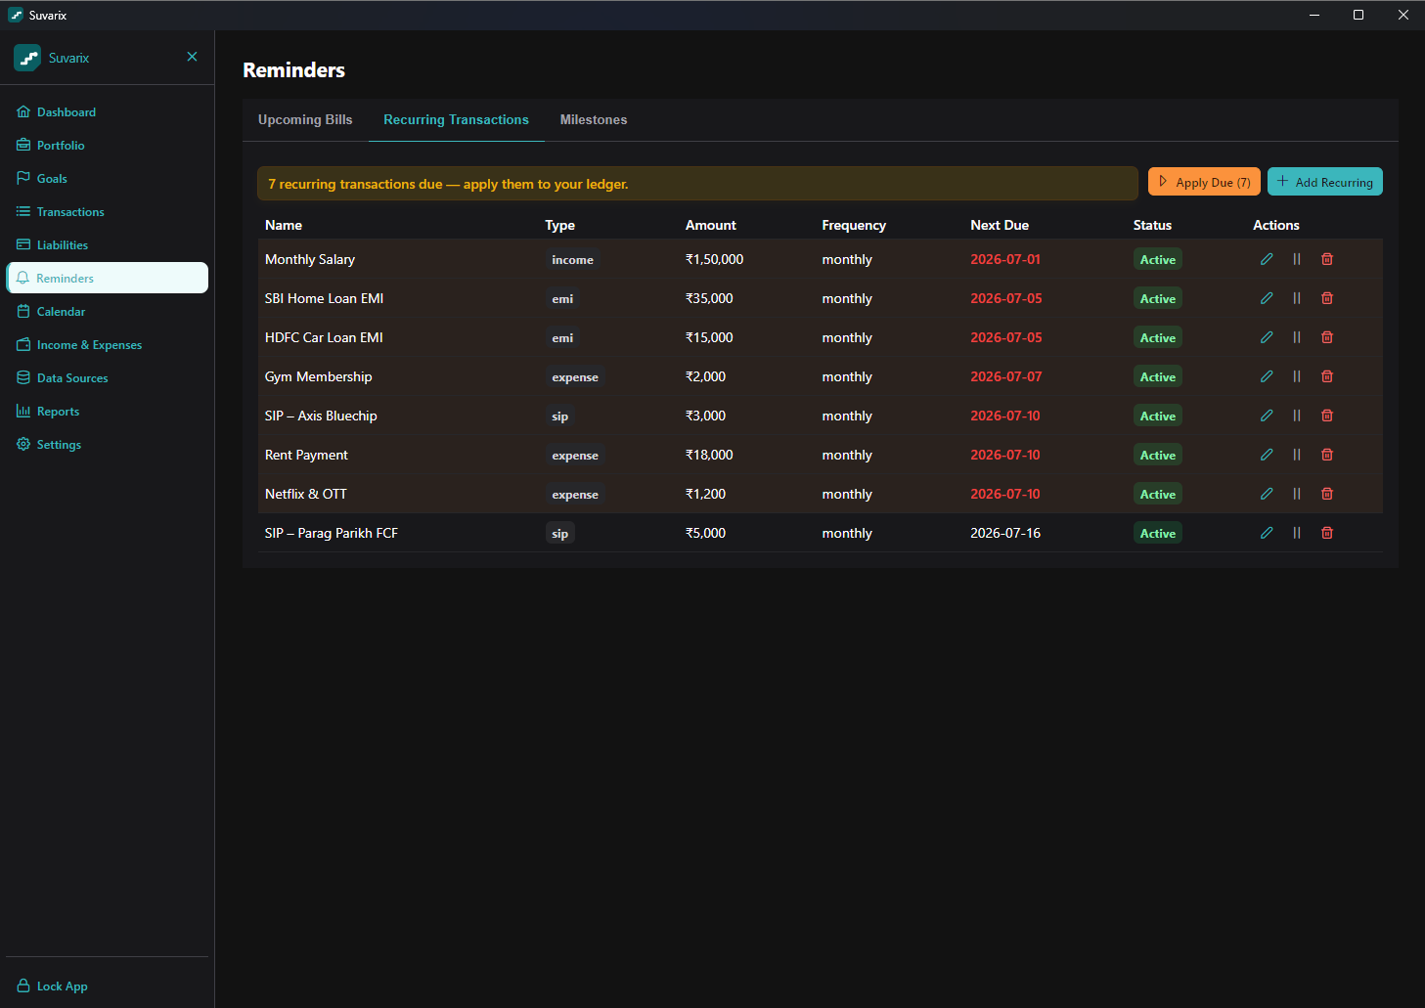Pause the Gym Membership recurring entry
Image resolution: width=1425 pixels, height=1008 pixels.
[x=1297, y=376]
